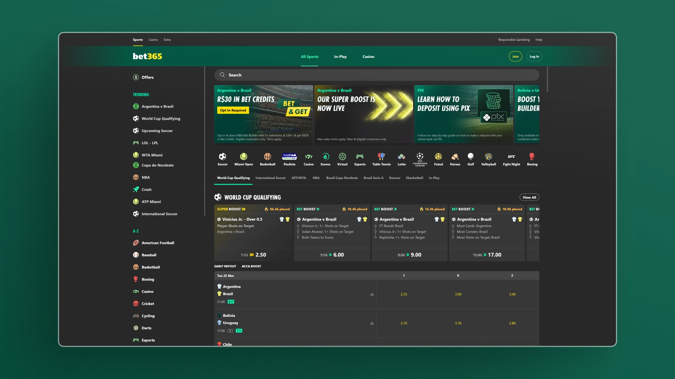Viewport: 675px width, 379px height.
Task: Click the Log In button
Action: pos(534,56)
